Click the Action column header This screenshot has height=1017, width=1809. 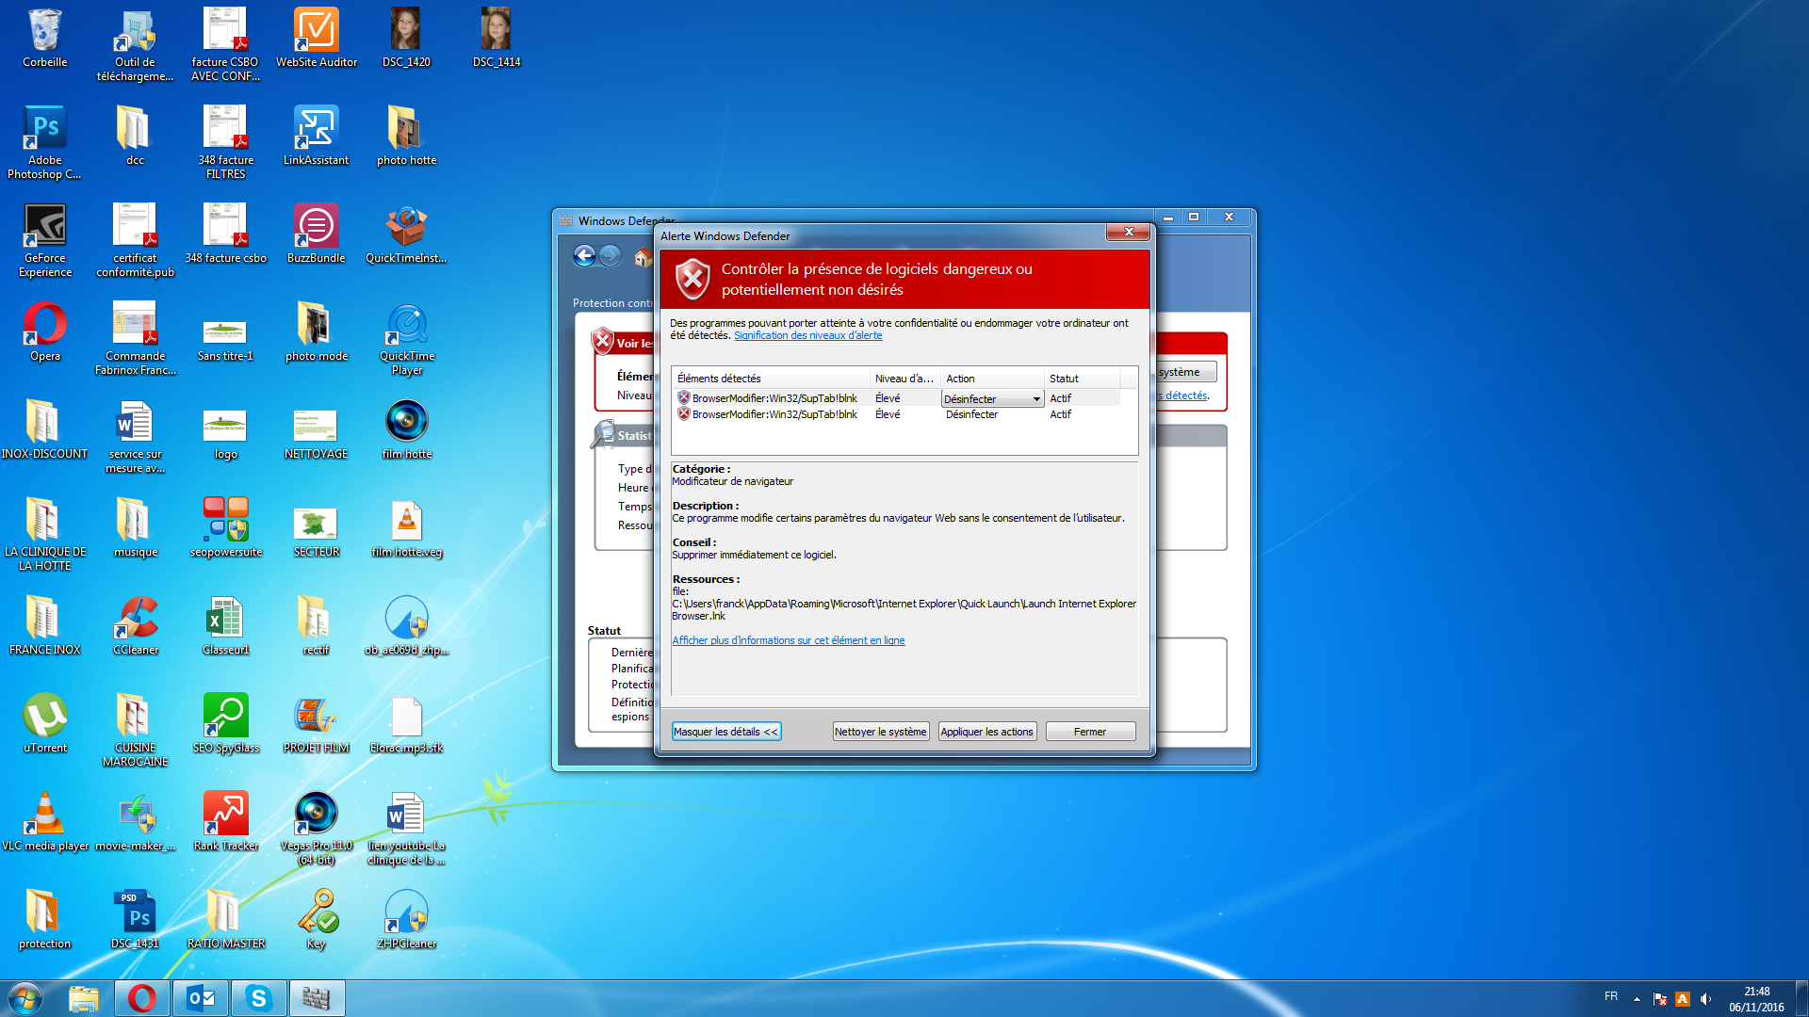(993, 379)
